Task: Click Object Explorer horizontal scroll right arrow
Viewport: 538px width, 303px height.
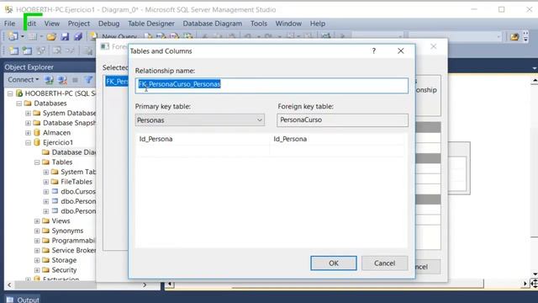Action: [x=145, y=284]
